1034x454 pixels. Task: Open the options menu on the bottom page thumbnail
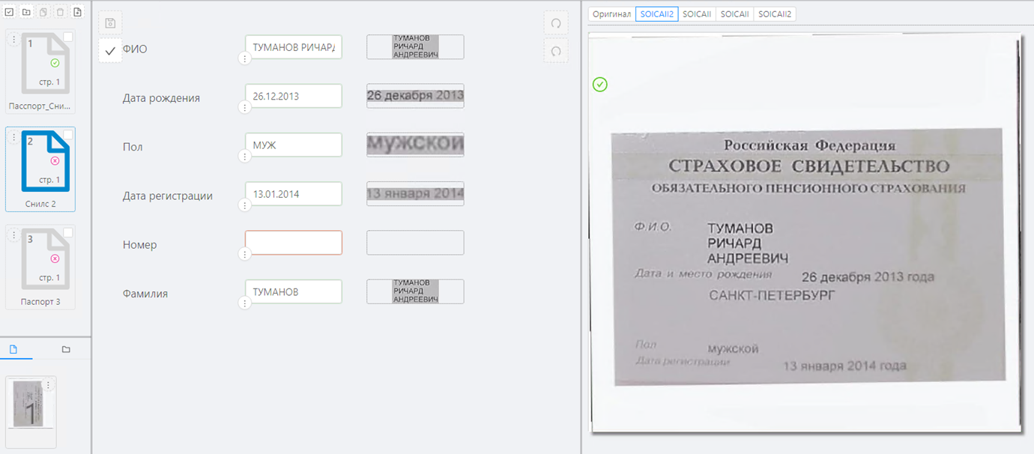tap(48, 384)
